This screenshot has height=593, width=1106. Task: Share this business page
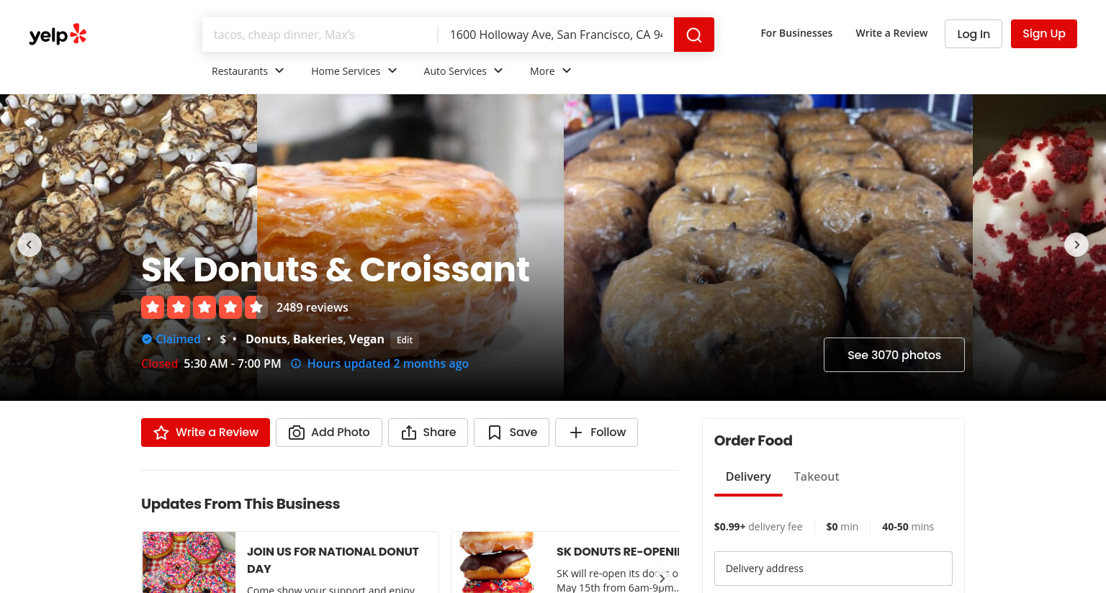click(x=428, y=433)
